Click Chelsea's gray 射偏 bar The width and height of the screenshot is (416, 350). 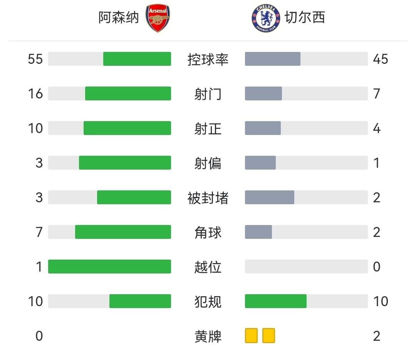pyautogui.click(x=260, y=163)
